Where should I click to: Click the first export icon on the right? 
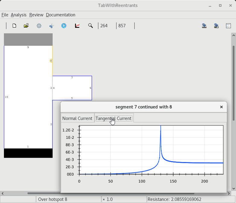[x=204, y=26]
